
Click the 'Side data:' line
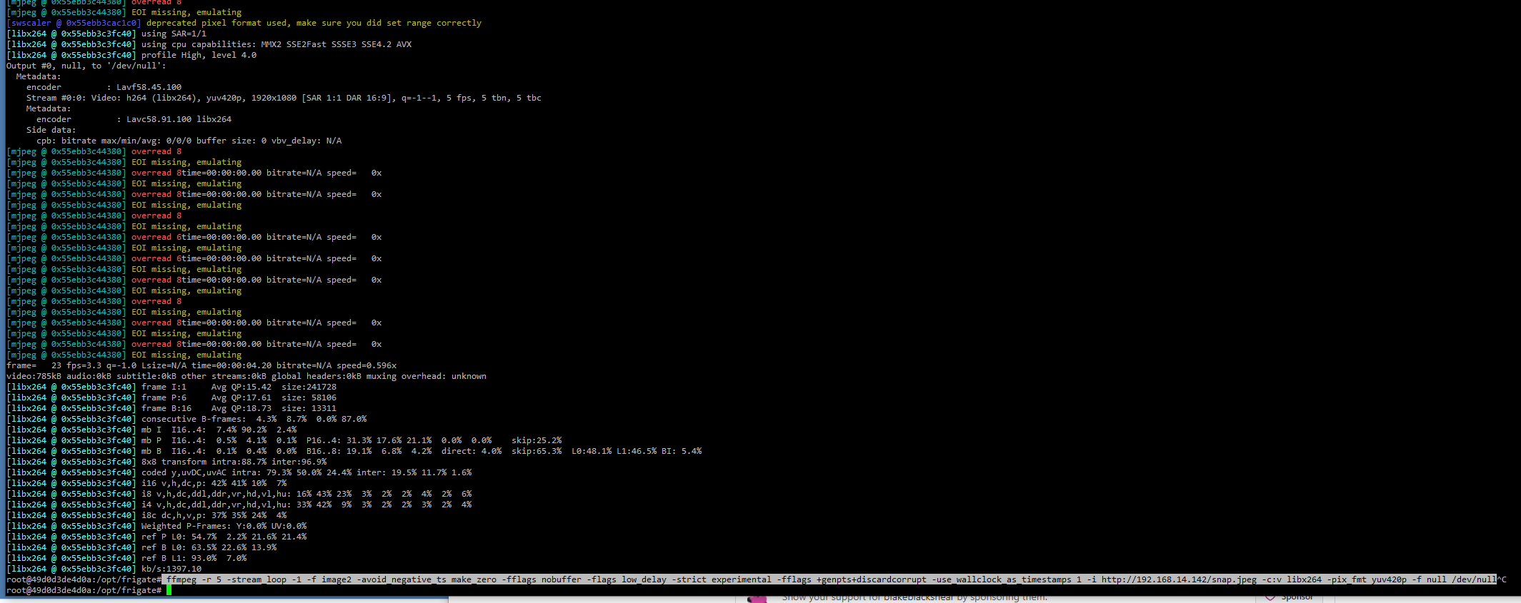[51, 130]
